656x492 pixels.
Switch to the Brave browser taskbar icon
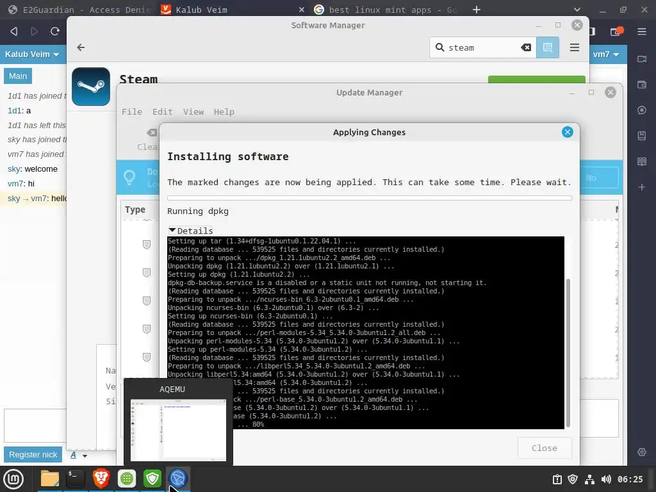tap(101, 479)
